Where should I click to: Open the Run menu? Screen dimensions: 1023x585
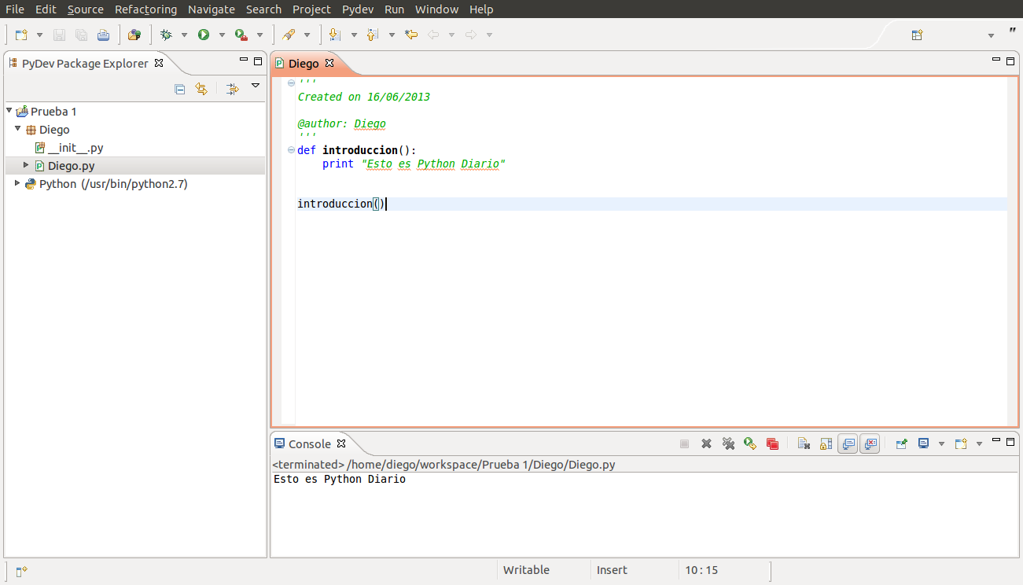tap(395, 9)
